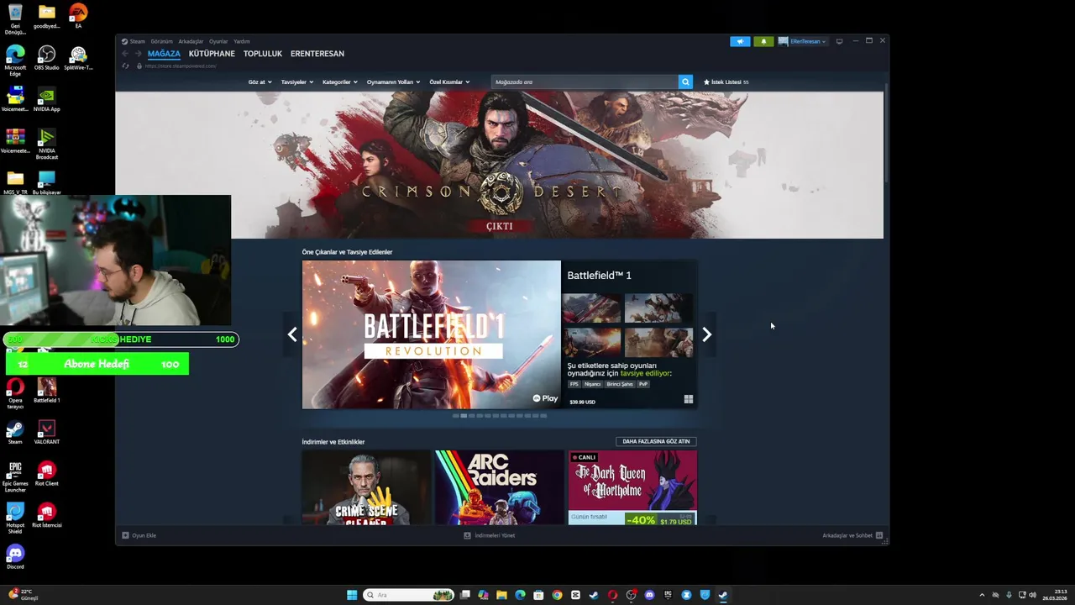Open Discord desktop icon
The width and height of the screenshot is (1075, 605).
[15, 556]
